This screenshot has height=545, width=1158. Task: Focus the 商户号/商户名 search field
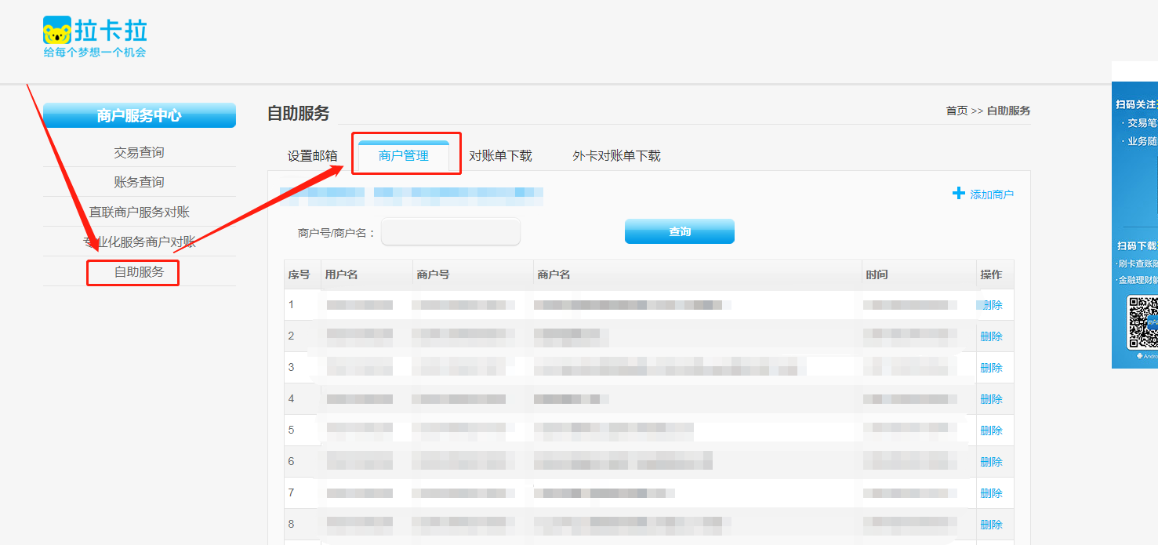coord(451,232)
